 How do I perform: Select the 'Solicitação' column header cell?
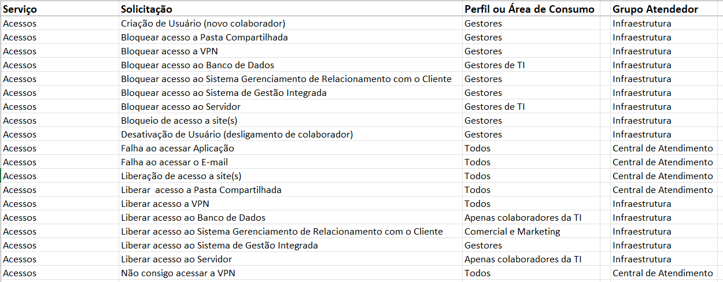(146, 9)
